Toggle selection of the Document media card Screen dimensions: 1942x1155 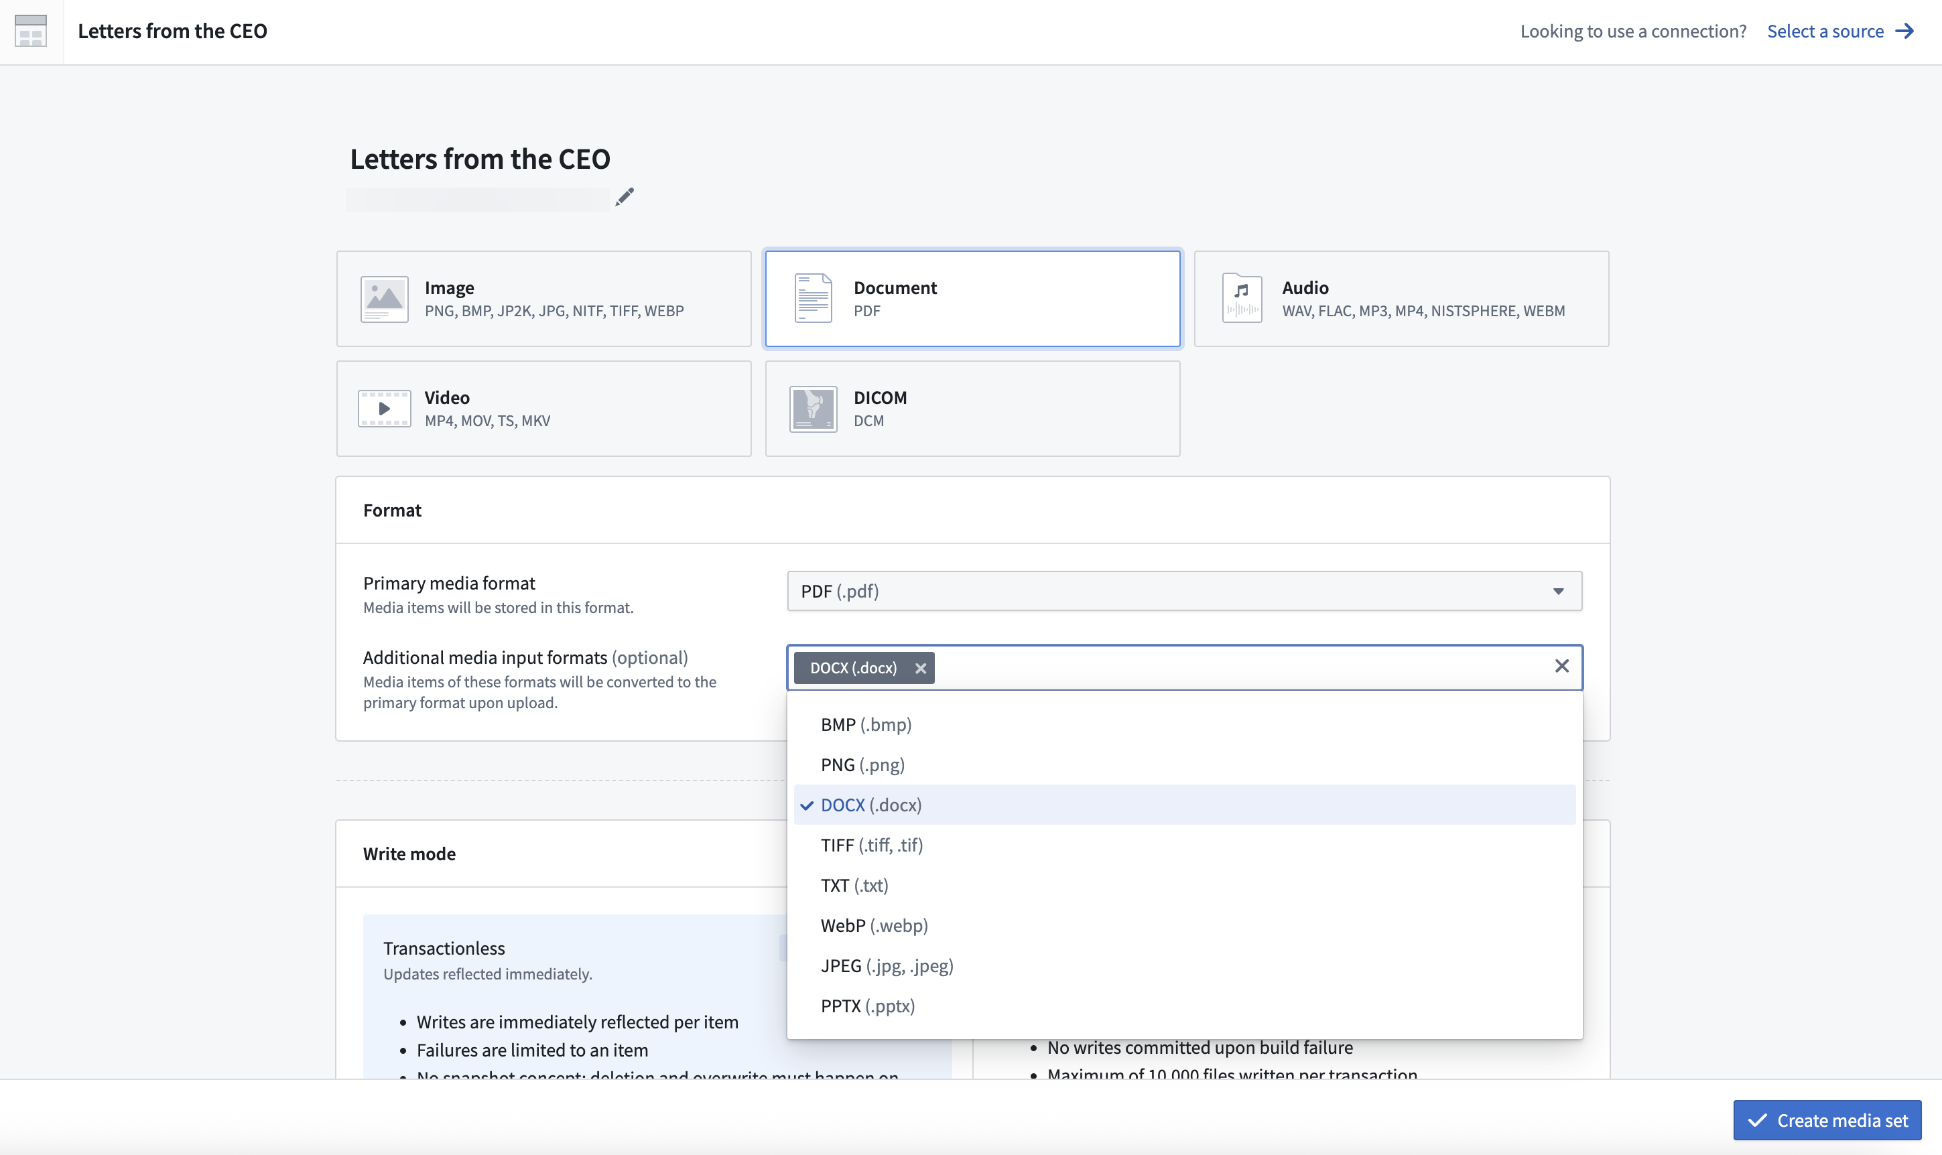click(972, 298)
